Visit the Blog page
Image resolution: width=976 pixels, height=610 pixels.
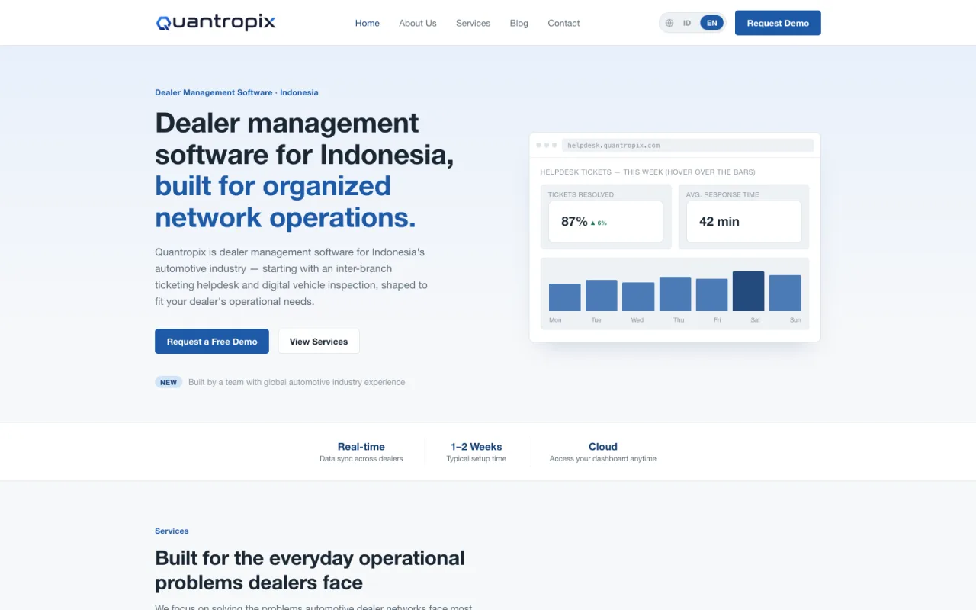coord(519,23)
